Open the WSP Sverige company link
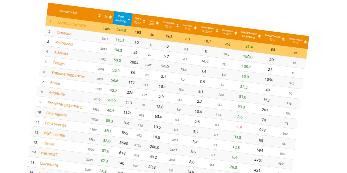This screenshot has height=173, width=347. [x=54, y=134]
